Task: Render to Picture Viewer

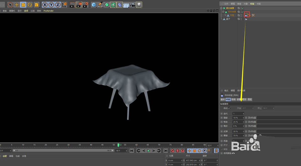Action: 79,5
